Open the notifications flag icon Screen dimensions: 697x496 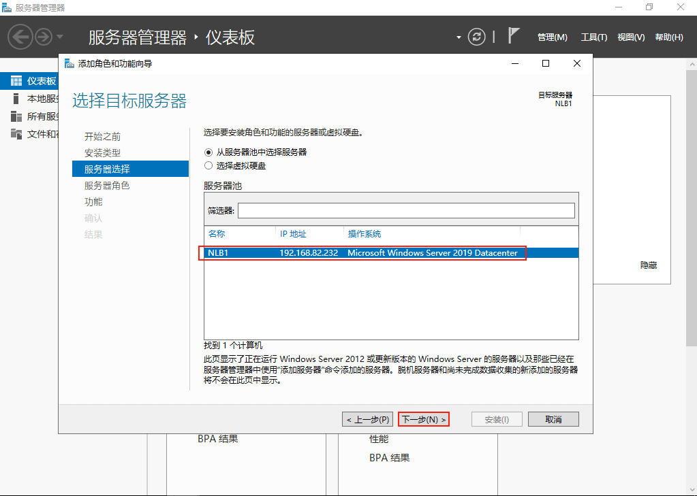coord(514,36)
